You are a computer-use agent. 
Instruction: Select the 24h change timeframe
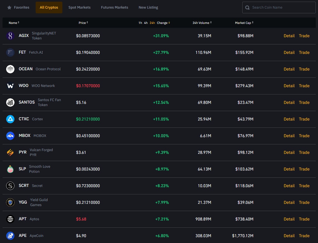coord(152,23)
